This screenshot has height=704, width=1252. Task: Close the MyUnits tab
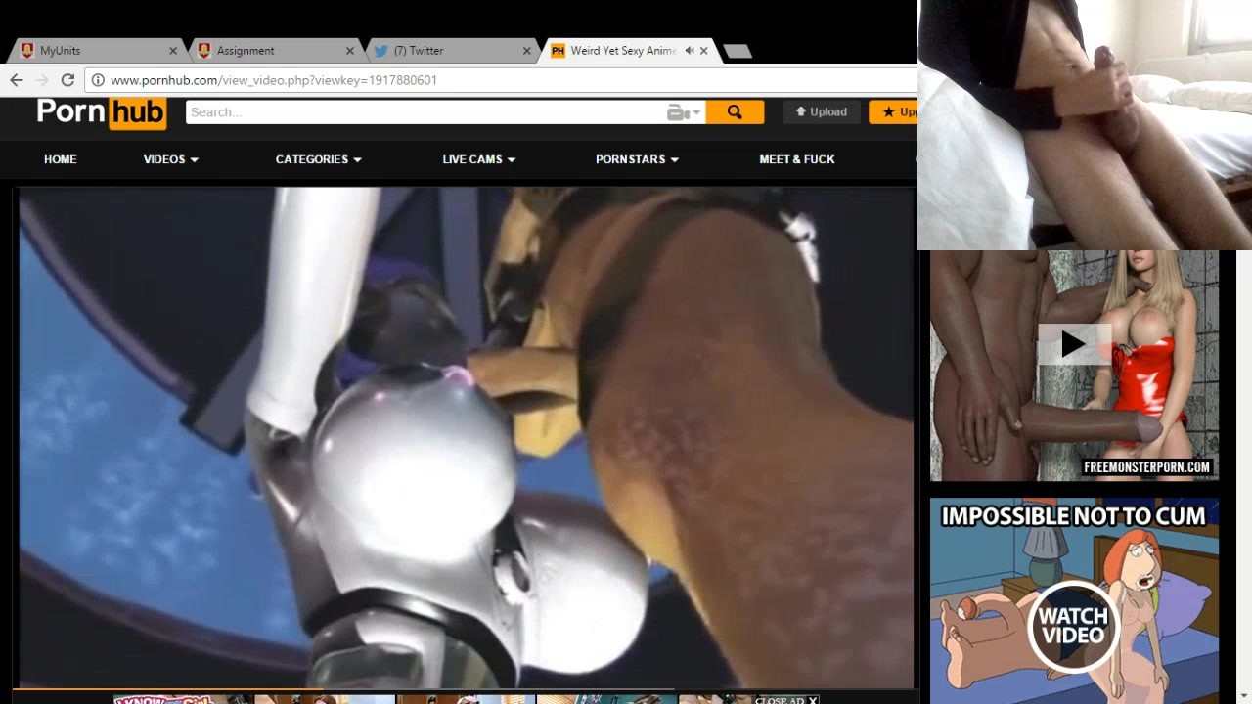coord(173,51)
